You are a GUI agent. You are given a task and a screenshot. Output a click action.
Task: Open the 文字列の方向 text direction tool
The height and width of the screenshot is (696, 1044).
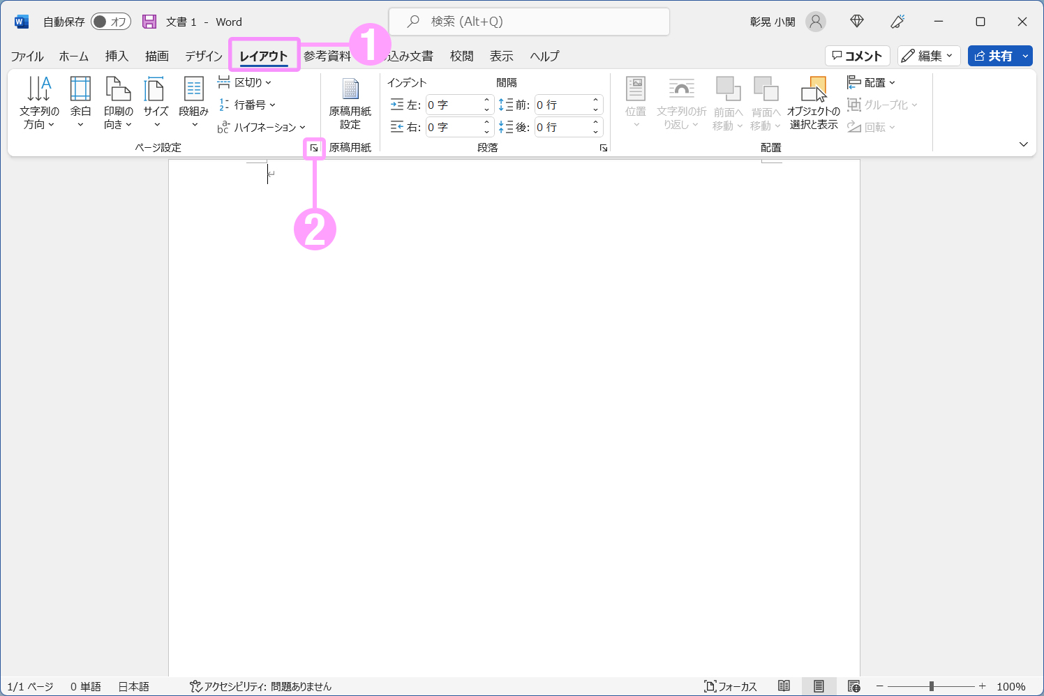pyautogui.click(x=39, y=103)
